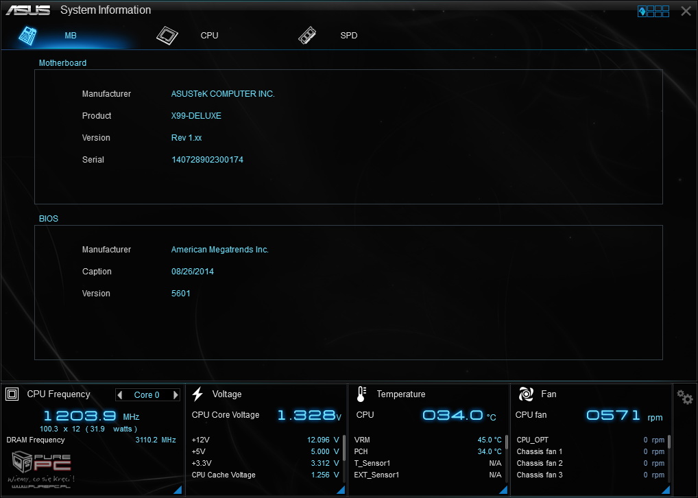Expand the Voltage panel corner triangle
Screen dimensions: 698x498
coord(341,490)
